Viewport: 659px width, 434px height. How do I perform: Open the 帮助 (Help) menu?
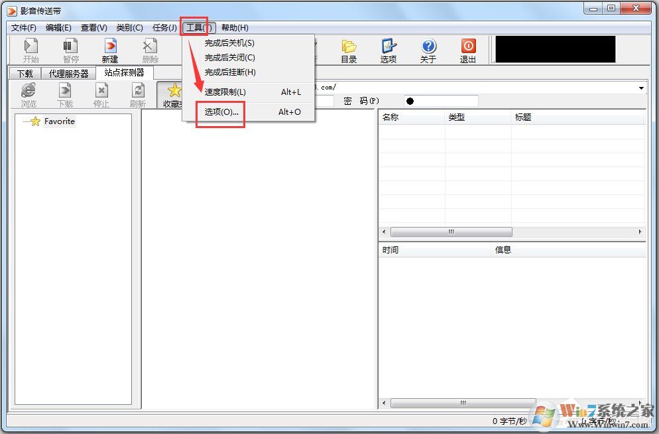[234, 27]
